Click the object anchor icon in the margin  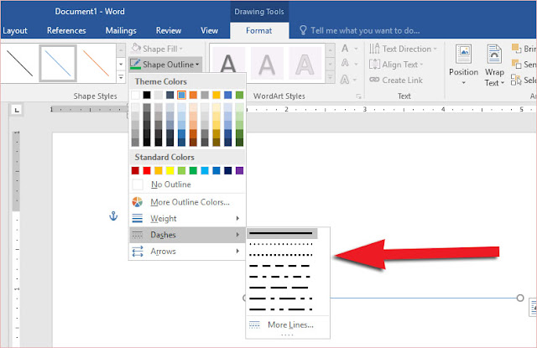click(113, 216)
